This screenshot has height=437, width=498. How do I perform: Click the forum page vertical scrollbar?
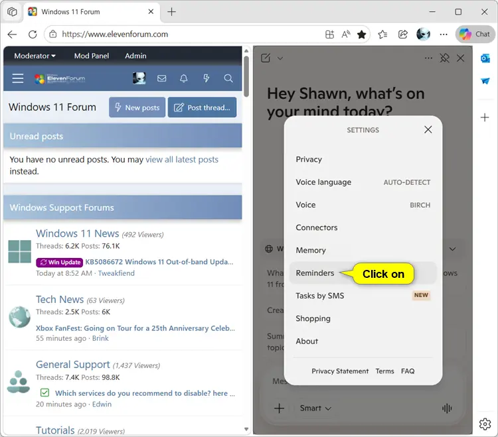246,76
